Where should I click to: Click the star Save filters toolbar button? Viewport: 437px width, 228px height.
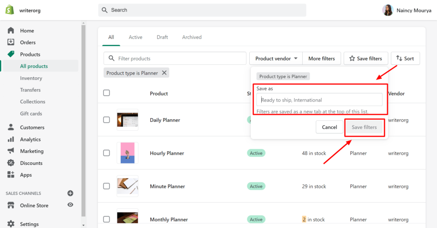366,58
